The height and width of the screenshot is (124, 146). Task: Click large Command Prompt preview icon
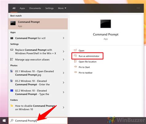tap(106, 24)
